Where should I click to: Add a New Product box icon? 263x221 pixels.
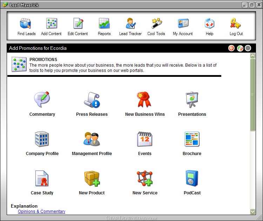pos(92,178)
